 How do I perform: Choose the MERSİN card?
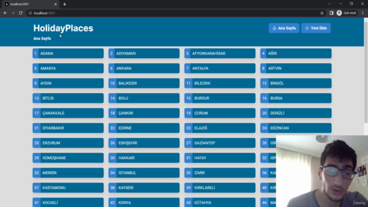[68, 173]
